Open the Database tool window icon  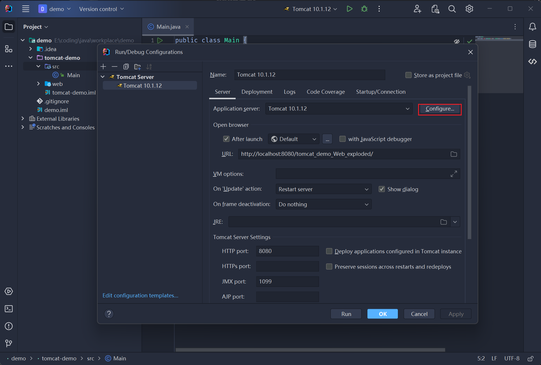pyautogui.click(x=532, y=44)
